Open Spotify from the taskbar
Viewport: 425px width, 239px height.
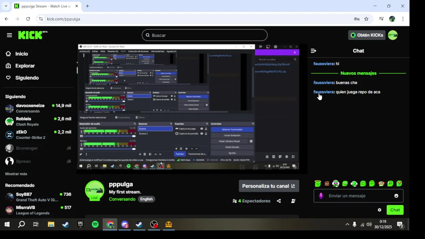95,225
